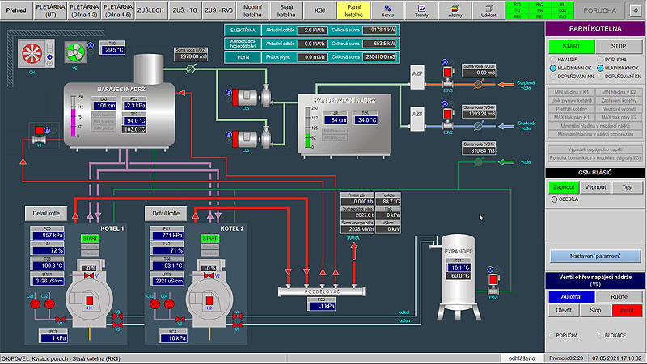Click the ESV1 valve near expander
Viewport: 647px width, 364px height.
pyautogui.click(x=493, y=285)
